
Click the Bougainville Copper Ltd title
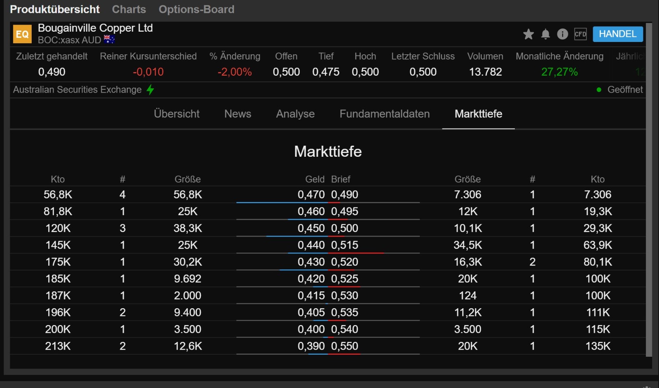[95, 28]
